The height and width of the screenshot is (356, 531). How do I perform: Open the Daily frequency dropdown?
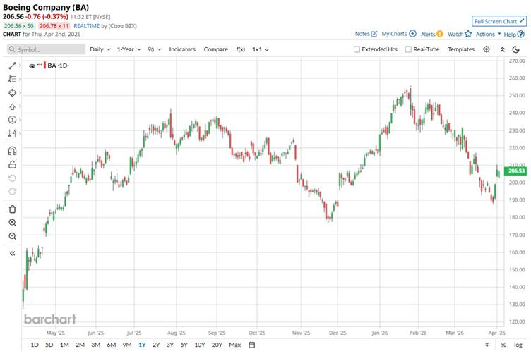[100, 49]
